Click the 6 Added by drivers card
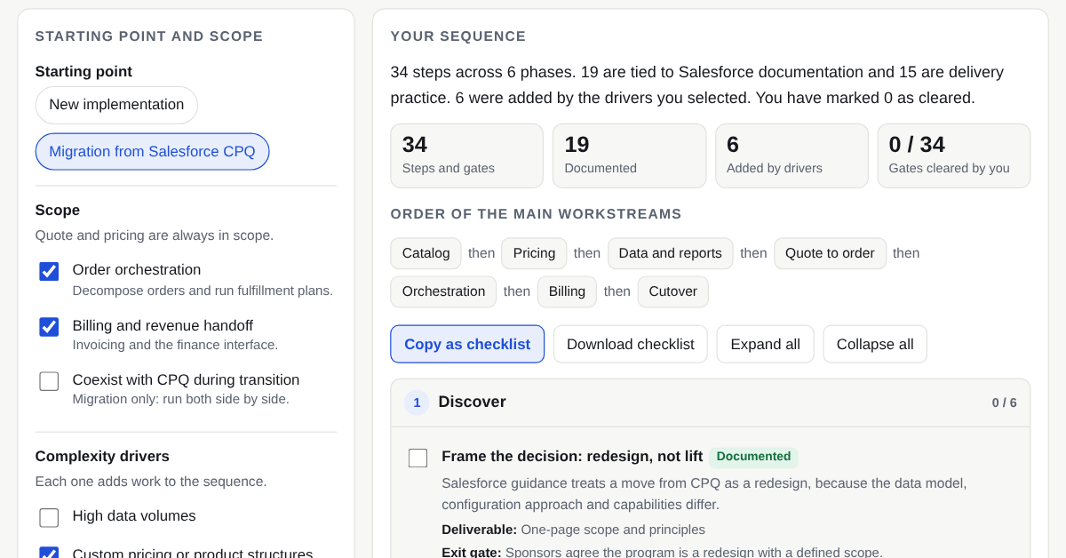The width and height of the screenshot is (1066, 558). point(792,155)
